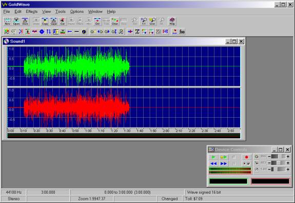
Task: Click the yellow-green user play button
Action: [224, 157]
